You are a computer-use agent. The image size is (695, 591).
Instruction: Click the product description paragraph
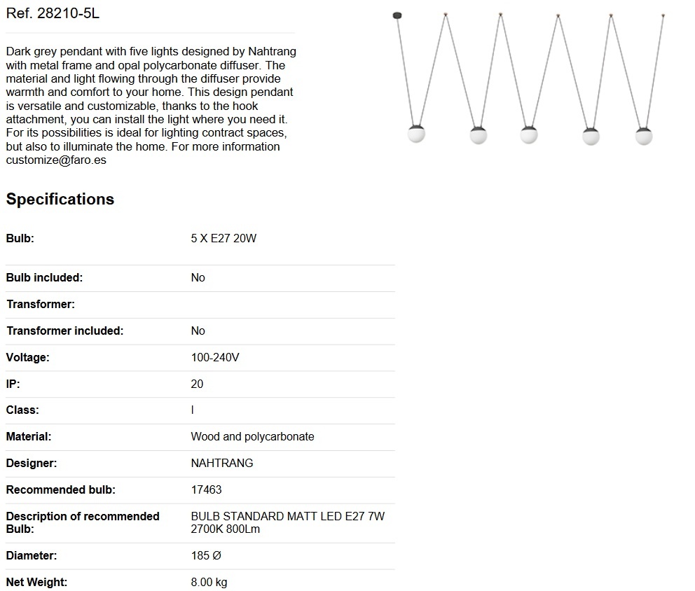pos(151,106)
